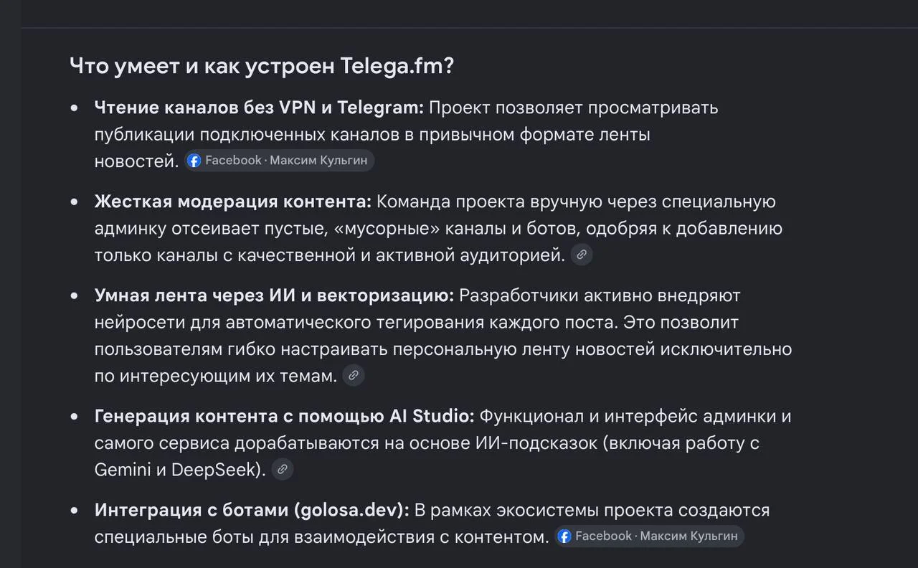The height and width of the screenshot is (568, 918).
Task: Click the bullet point beside 'Генерация контента'
Action: click(74, 417)
